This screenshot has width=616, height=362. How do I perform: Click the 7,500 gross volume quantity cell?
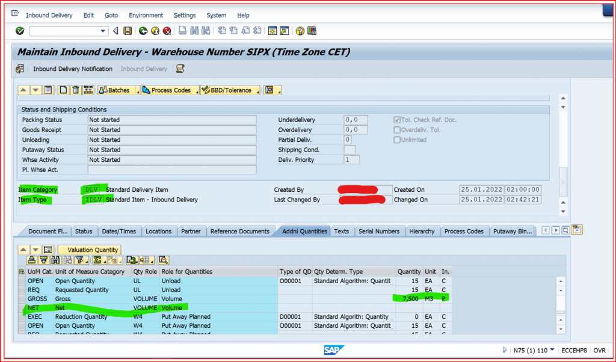tap(409, 299)
